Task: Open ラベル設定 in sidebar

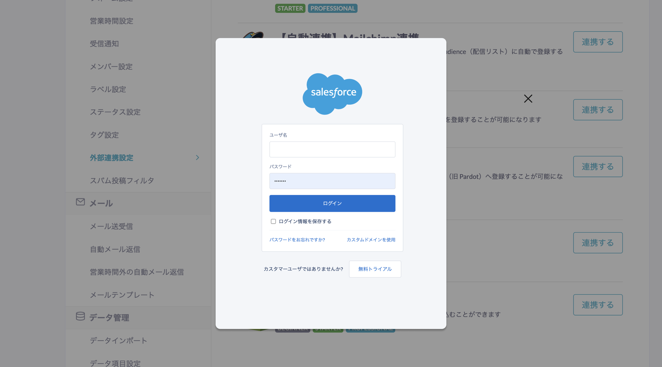Action: (x=108, y=90)
